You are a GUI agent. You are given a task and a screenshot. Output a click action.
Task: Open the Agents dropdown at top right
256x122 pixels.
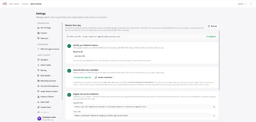pos(242,4)
